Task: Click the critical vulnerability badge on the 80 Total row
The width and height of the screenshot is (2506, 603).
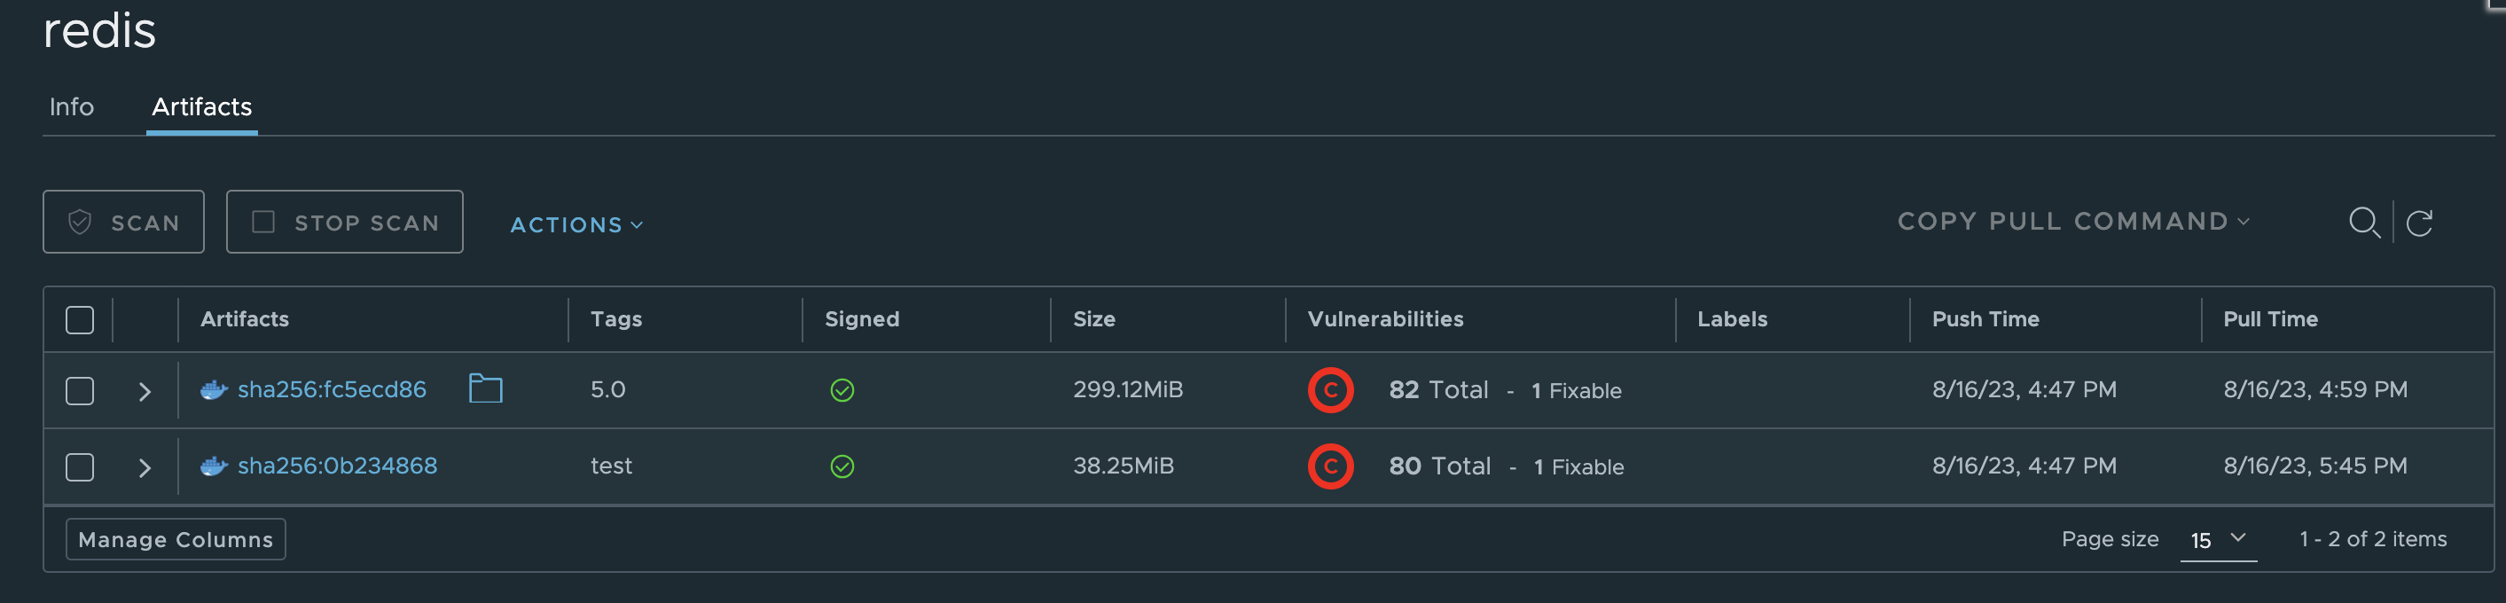Action: pos(1331,466)
